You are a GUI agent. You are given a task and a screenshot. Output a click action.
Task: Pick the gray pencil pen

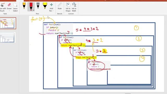tap(38, 6)
